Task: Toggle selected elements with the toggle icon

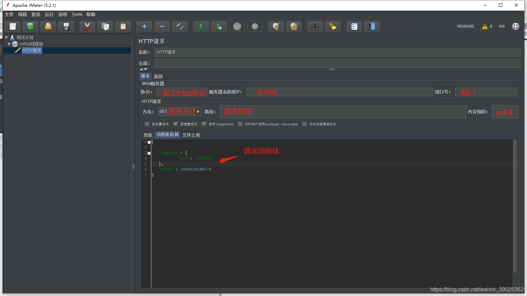Action: tap(180, 26)
